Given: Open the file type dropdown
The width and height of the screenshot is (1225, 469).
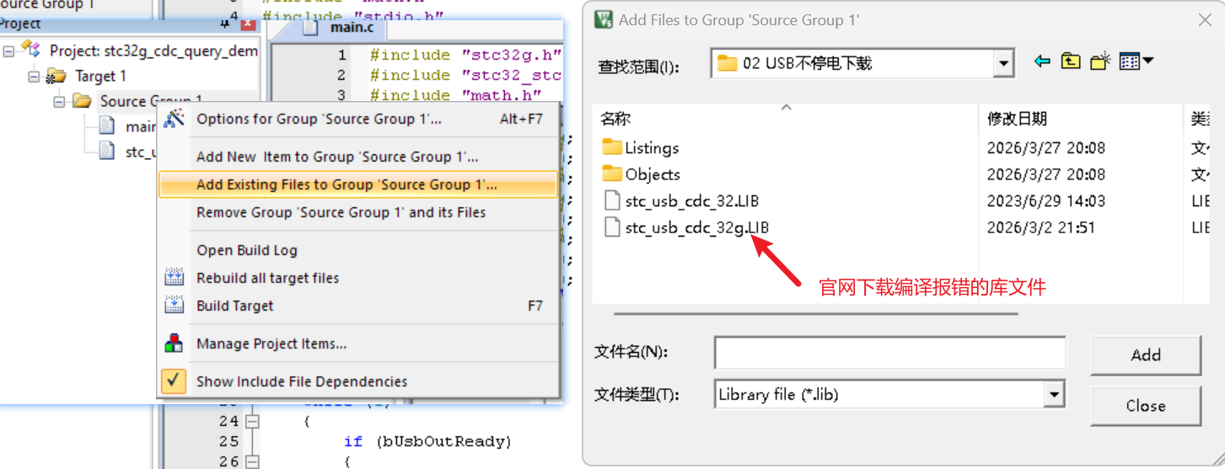Looking at the screenshot, I should [x=1054, y=394].
